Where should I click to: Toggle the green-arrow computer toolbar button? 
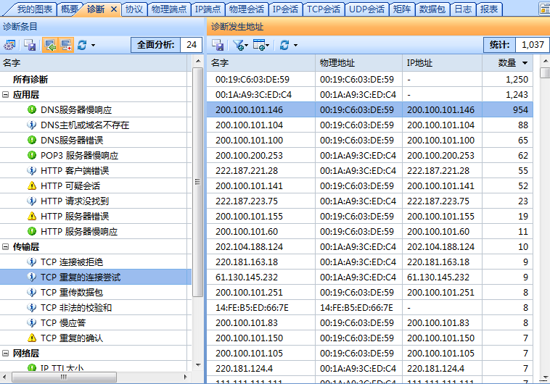click(49, 45)
